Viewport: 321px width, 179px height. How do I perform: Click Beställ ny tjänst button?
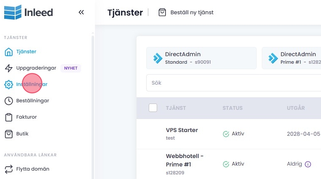coord(192,13)
